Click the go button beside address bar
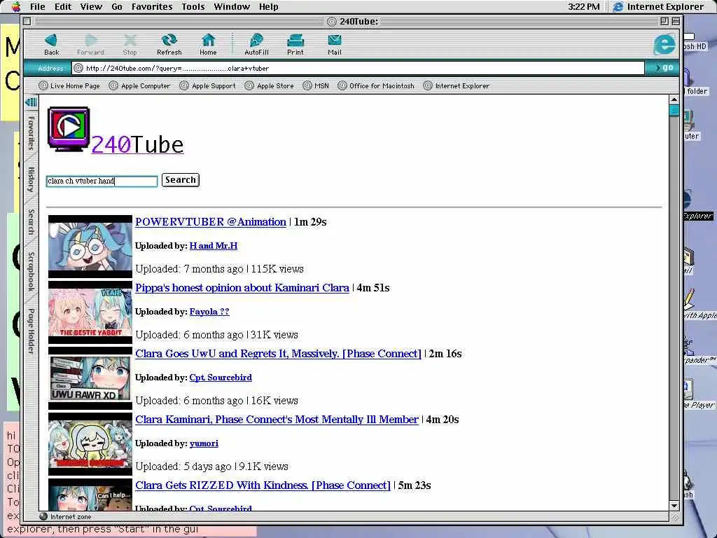This screenshot has width=717, height=538. [664, 68]
